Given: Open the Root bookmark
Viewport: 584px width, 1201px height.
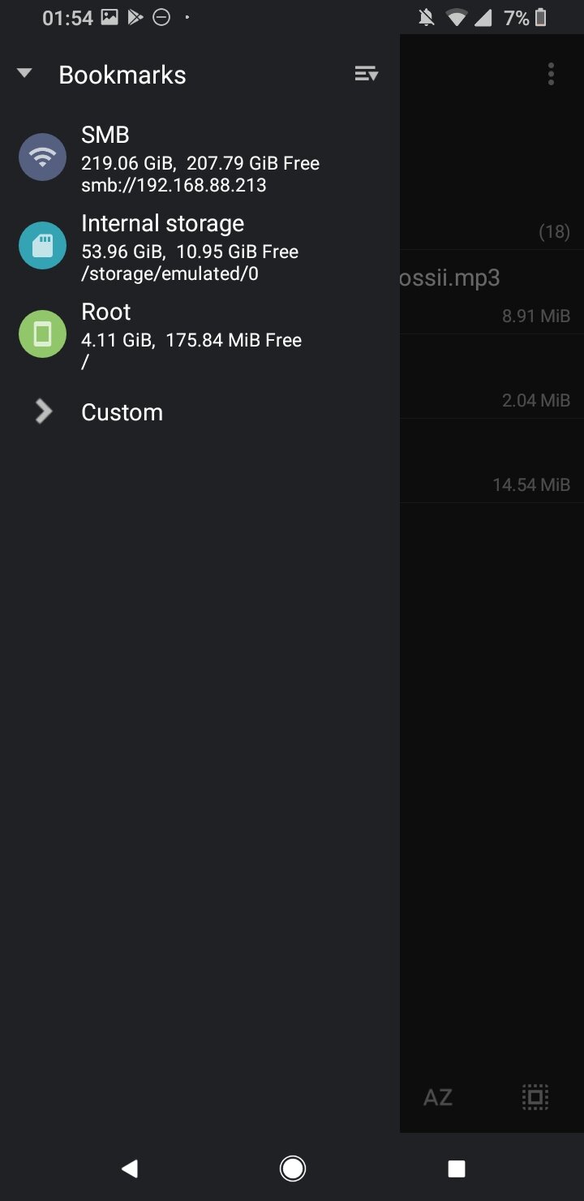Looking at the screenshot, I should (x=200, y=336).
